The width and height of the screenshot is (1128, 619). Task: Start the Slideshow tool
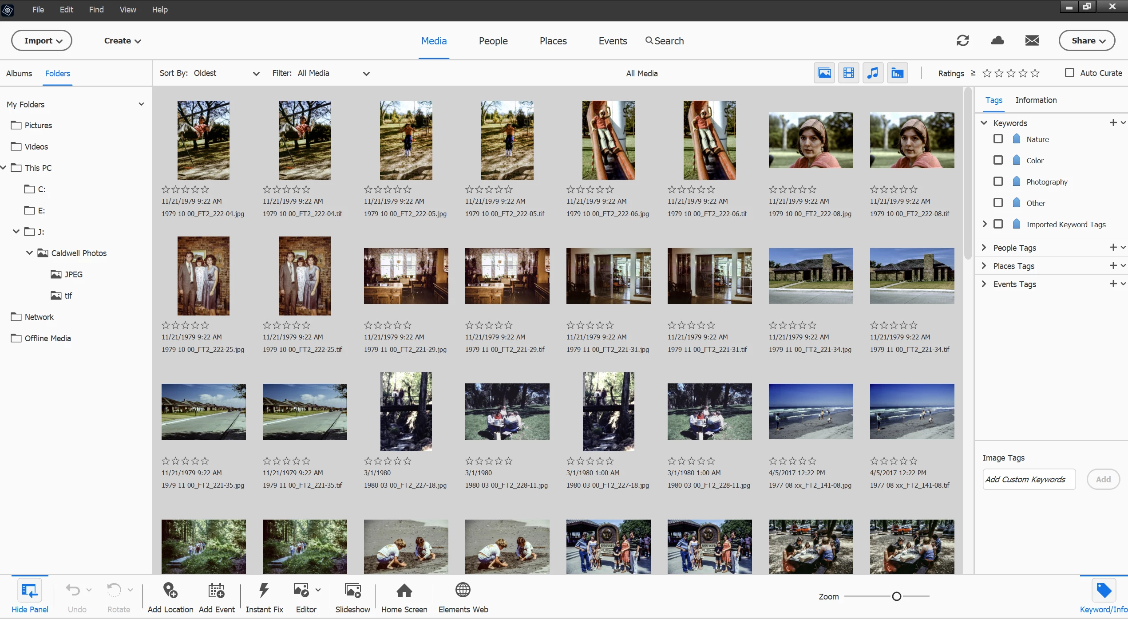coord(352,591)
